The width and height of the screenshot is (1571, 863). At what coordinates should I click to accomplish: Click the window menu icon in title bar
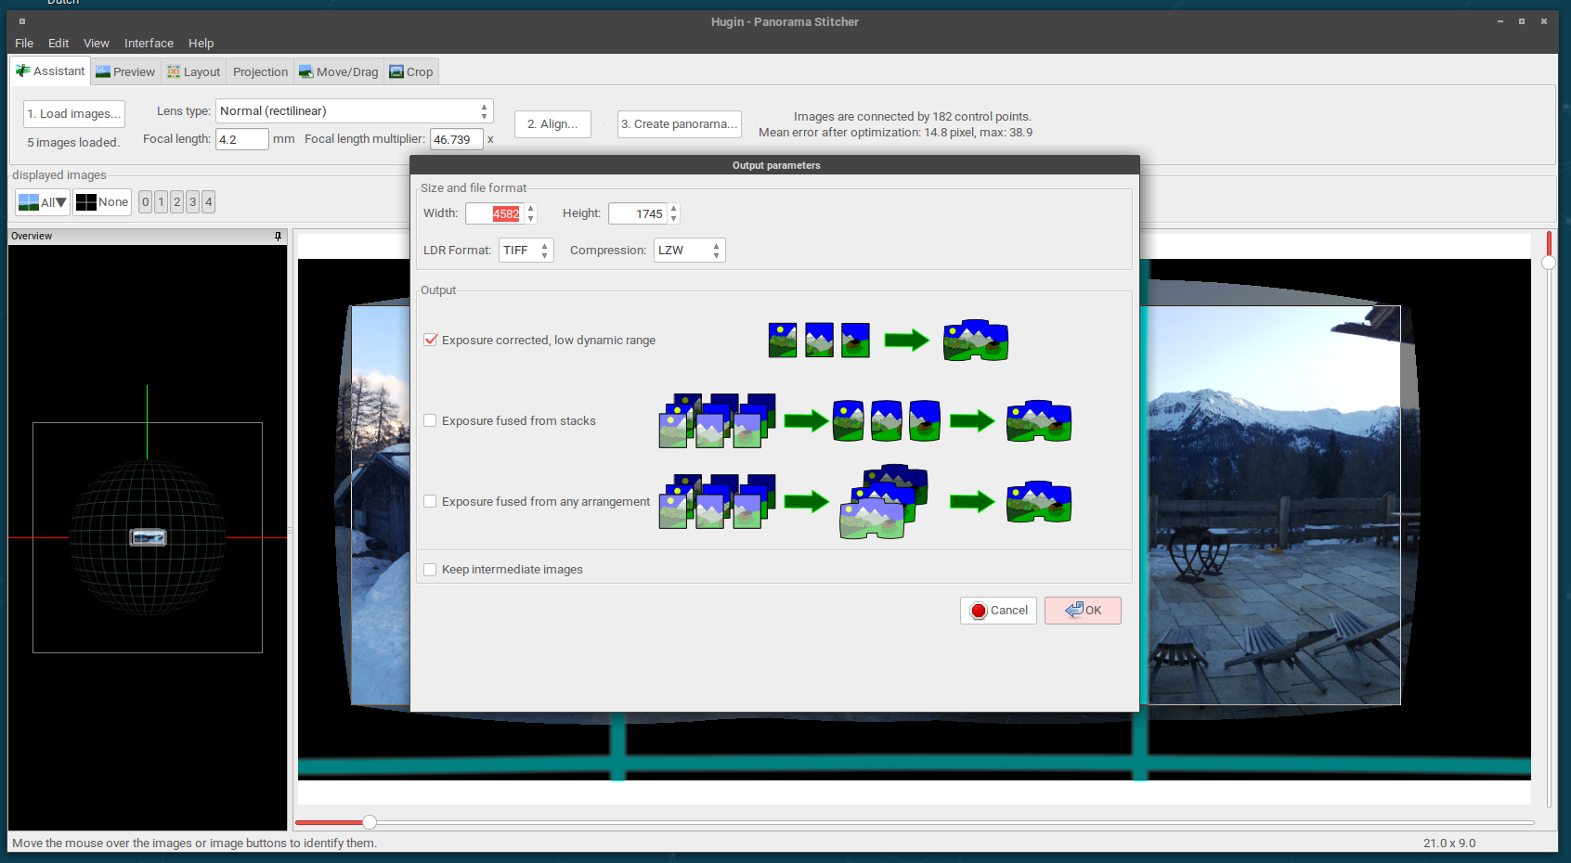(22, 21)
